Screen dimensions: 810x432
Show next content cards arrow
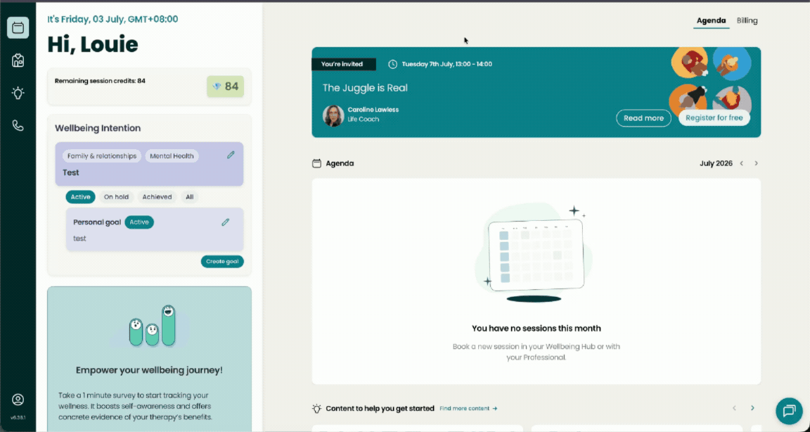pyautogui.click(x=752, y=408)
